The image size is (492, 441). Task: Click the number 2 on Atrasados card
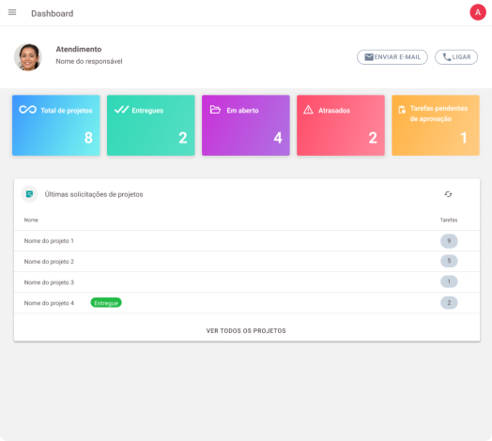point(373,138)
